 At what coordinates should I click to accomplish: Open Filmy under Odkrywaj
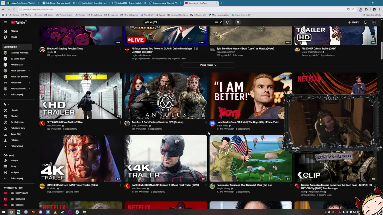(x=17, y=167)
